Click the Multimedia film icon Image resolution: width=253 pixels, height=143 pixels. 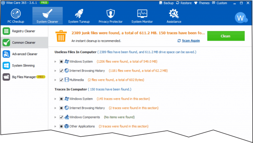click(x=66, y=80)
